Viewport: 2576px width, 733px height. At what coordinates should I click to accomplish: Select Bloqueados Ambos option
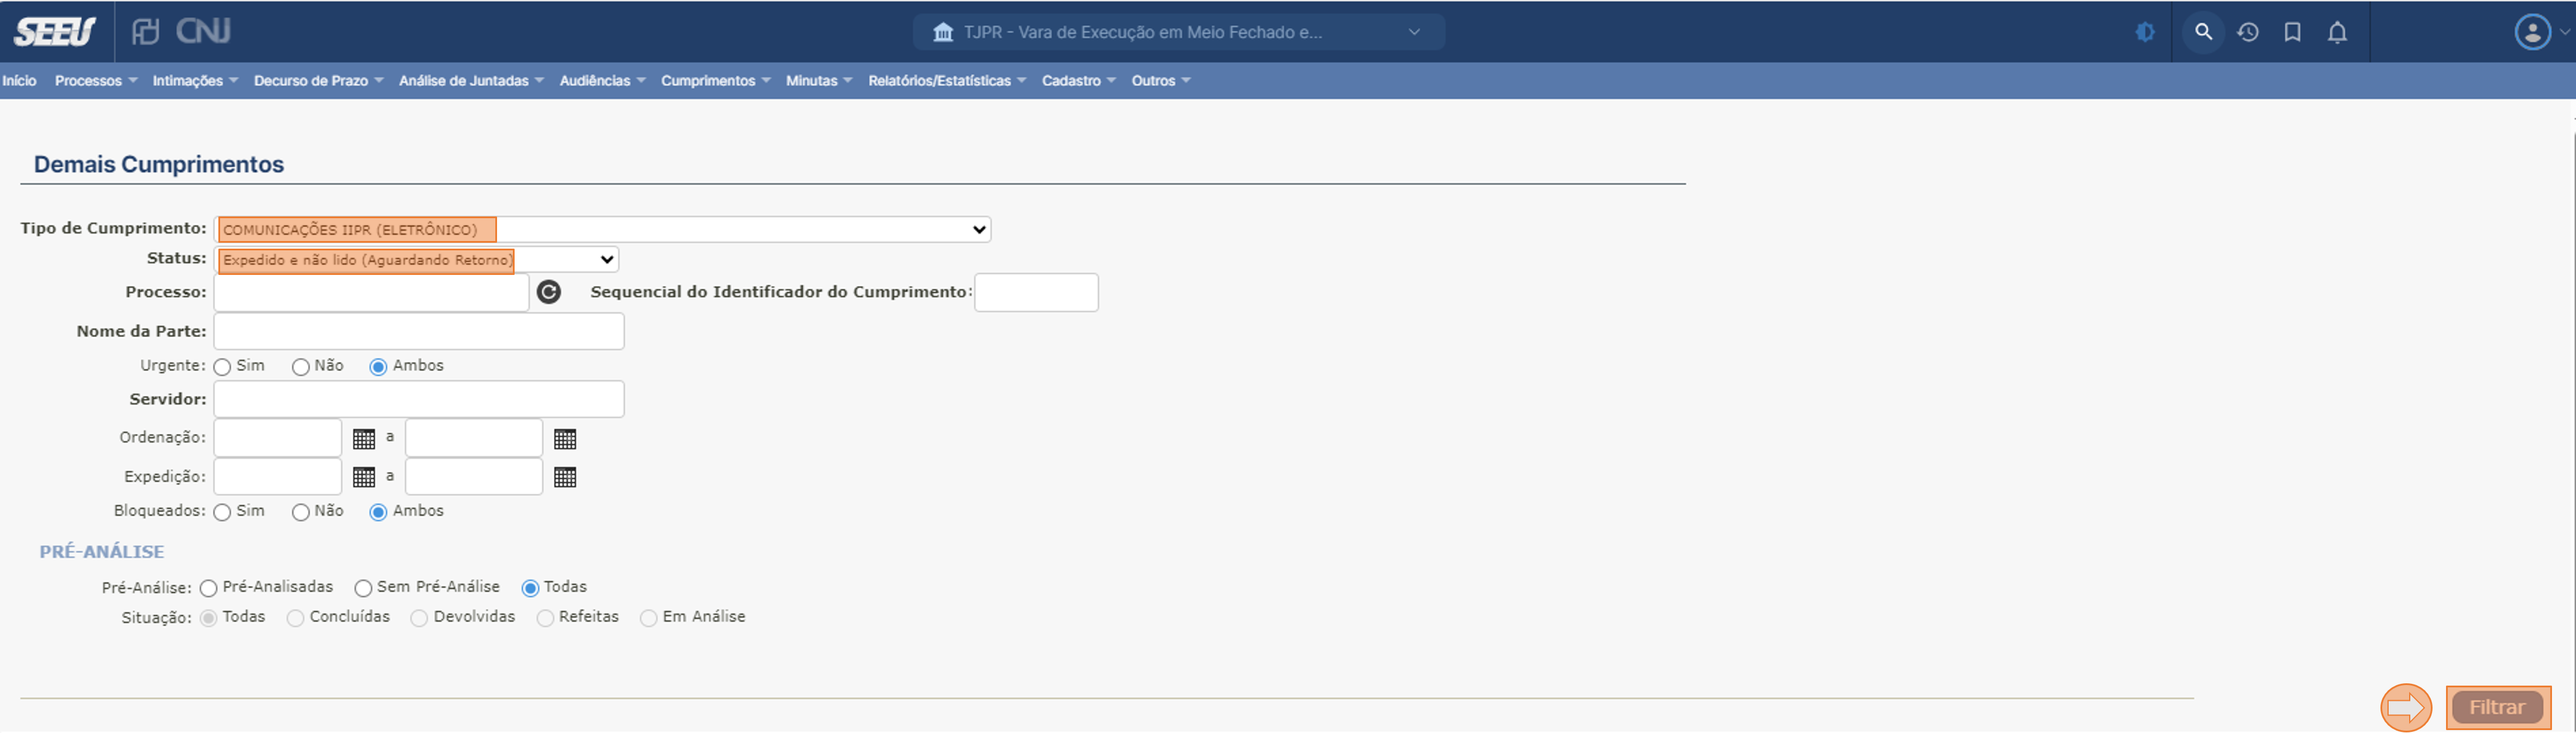(378, 512)
